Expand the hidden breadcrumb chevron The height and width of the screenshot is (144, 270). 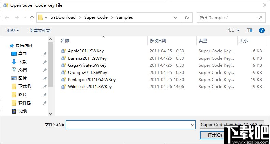[x=46, y=17]
